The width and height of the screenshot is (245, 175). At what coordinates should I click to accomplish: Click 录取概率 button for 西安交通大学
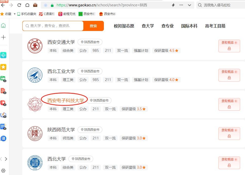[229, 46]
